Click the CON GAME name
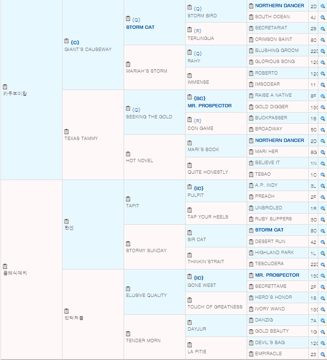 click(201, 129)
